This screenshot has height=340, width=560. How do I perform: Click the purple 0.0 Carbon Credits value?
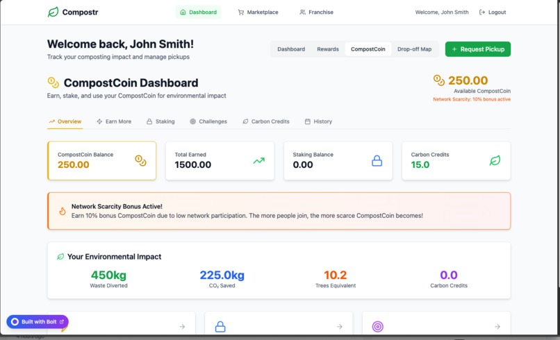(x=449, y=275)
